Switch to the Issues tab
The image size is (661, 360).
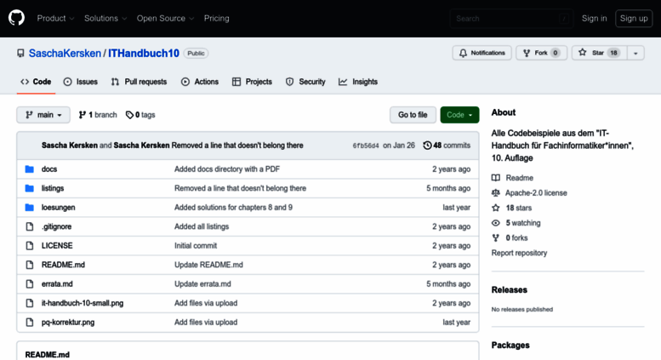[x=81, y=82]
